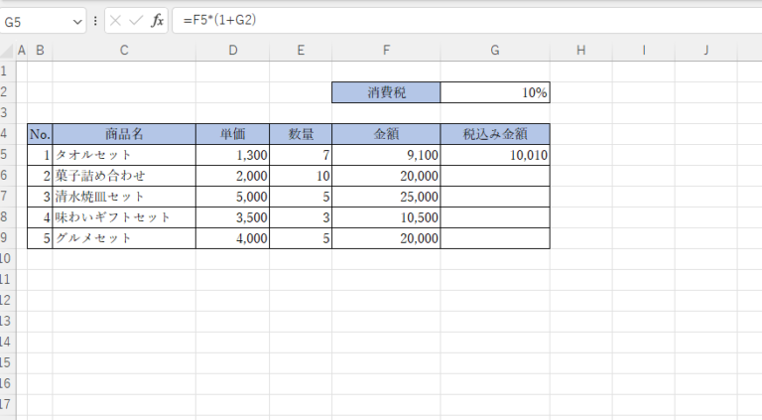Click the three-dot handle beside Name Box
Image resolution: width=762 pixels, height=420 pixels.
tap(95, 21)
